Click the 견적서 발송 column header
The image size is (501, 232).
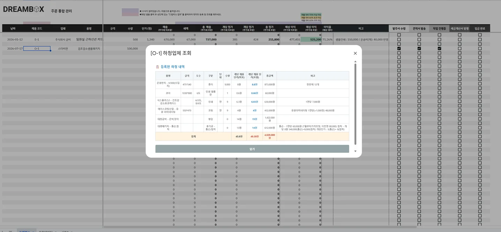pyautogui.click(x=419, y=28)
